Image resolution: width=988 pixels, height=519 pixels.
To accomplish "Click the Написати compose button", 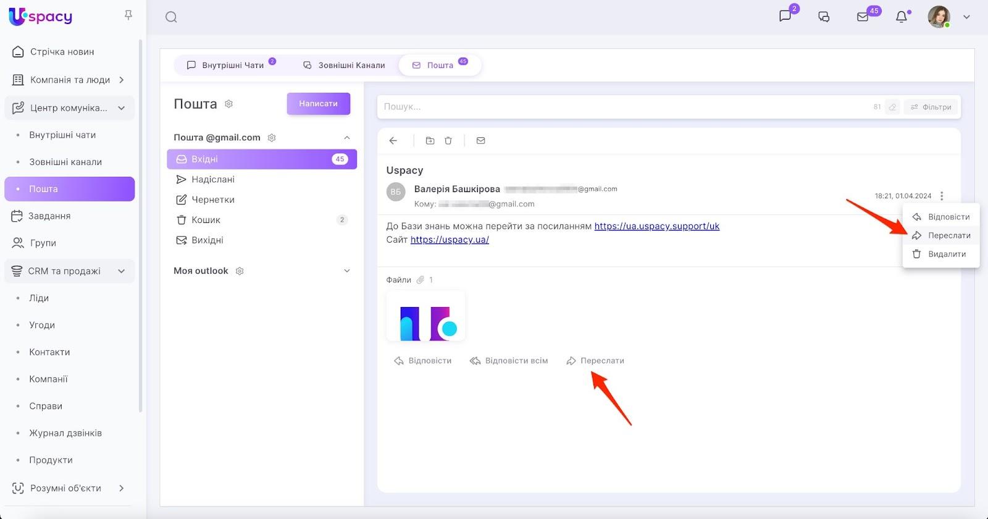I will point(319,104).
